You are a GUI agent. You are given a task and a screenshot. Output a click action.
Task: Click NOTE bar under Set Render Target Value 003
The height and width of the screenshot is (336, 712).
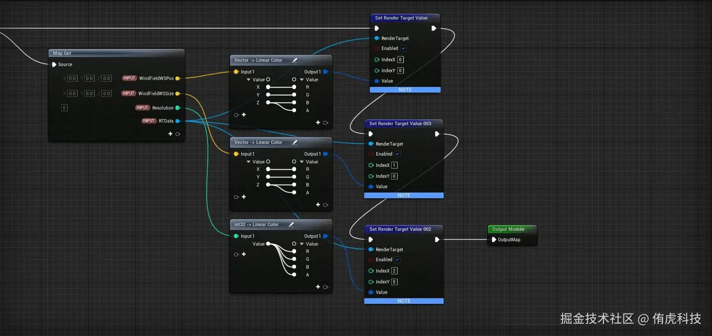click(404, 195)
